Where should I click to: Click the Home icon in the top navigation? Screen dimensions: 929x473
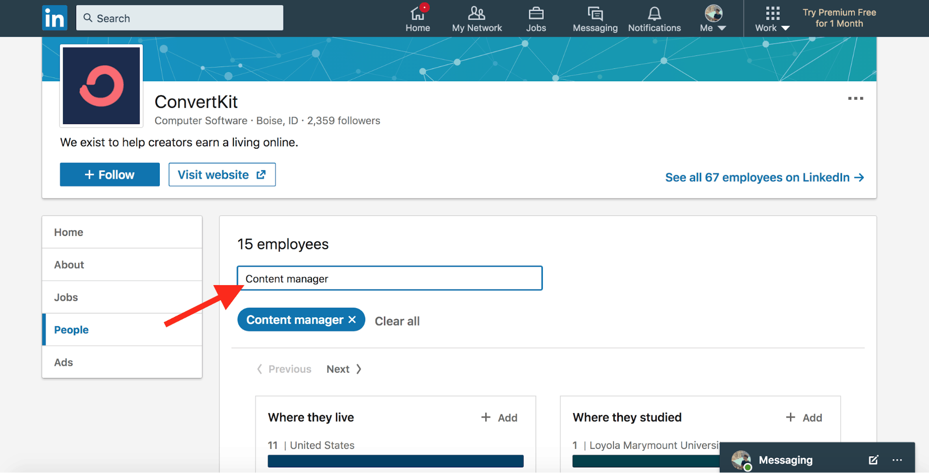tap(417, 19)
